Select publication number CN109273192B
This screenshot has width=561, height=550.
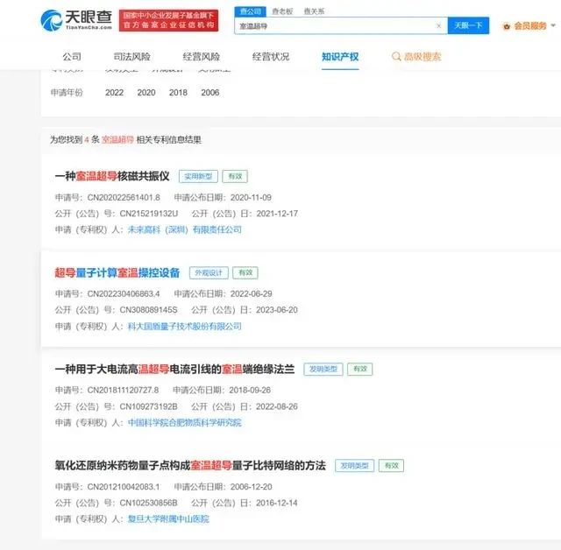(148, 406)
